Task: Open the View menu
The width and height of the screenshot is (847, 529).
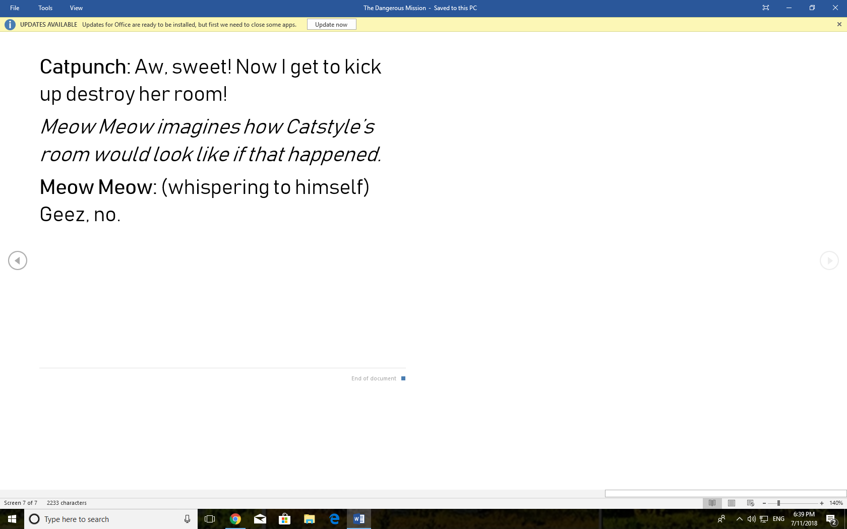Action: [x=76, y=8]
